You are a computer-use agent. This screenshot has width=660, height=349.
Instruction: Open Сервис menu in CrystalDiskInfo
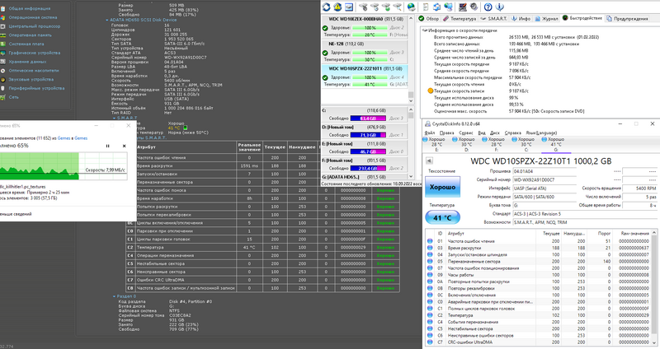click(465, 133)
